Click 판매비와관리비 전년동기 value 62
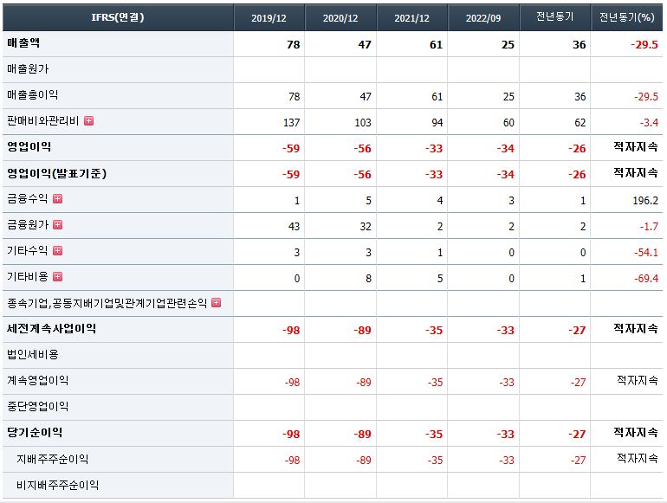The width and height of the screenshot is (667, 503). [x=580, y=123]
